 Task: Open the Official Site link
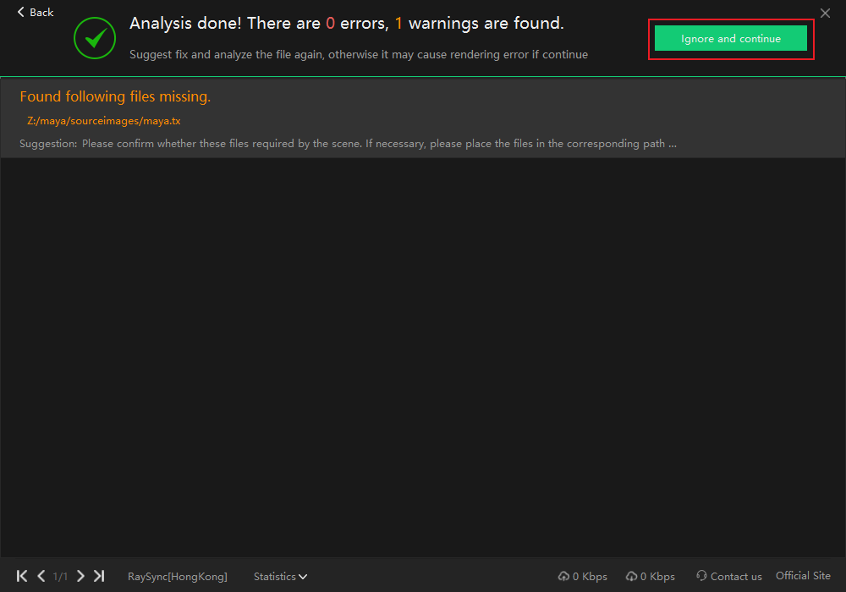(803, 576)
